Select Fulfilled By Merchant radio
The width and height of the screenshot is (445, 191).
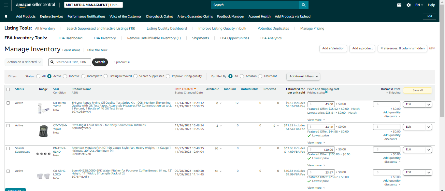click(x=260, y=76)
